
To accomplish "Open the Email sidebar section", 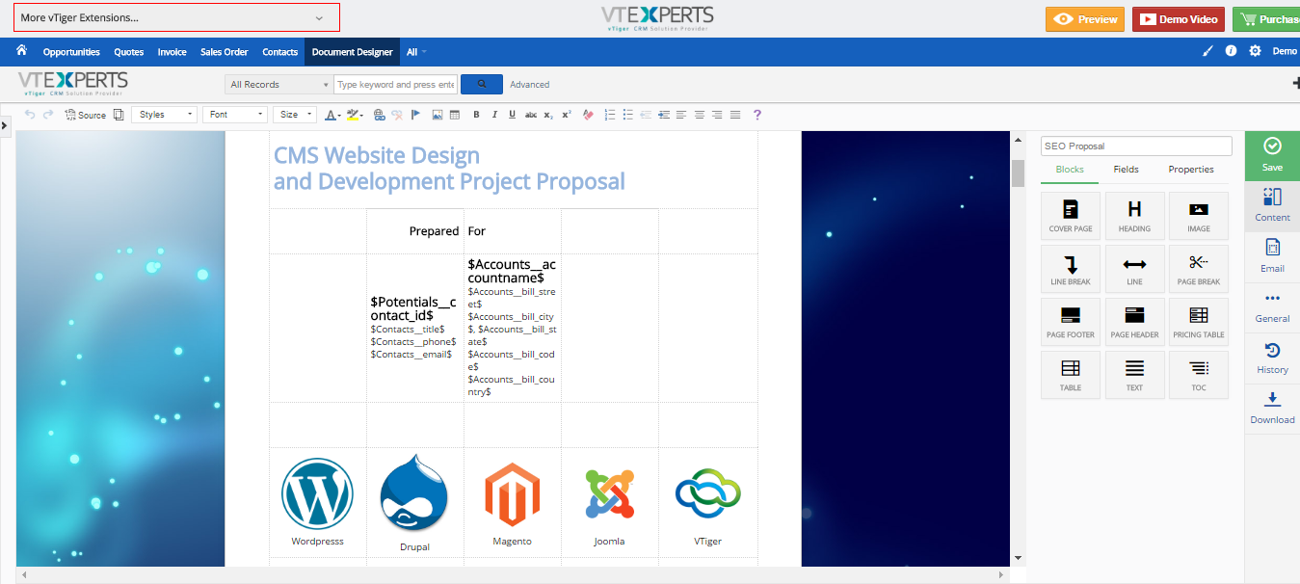I will point(1272,257).
